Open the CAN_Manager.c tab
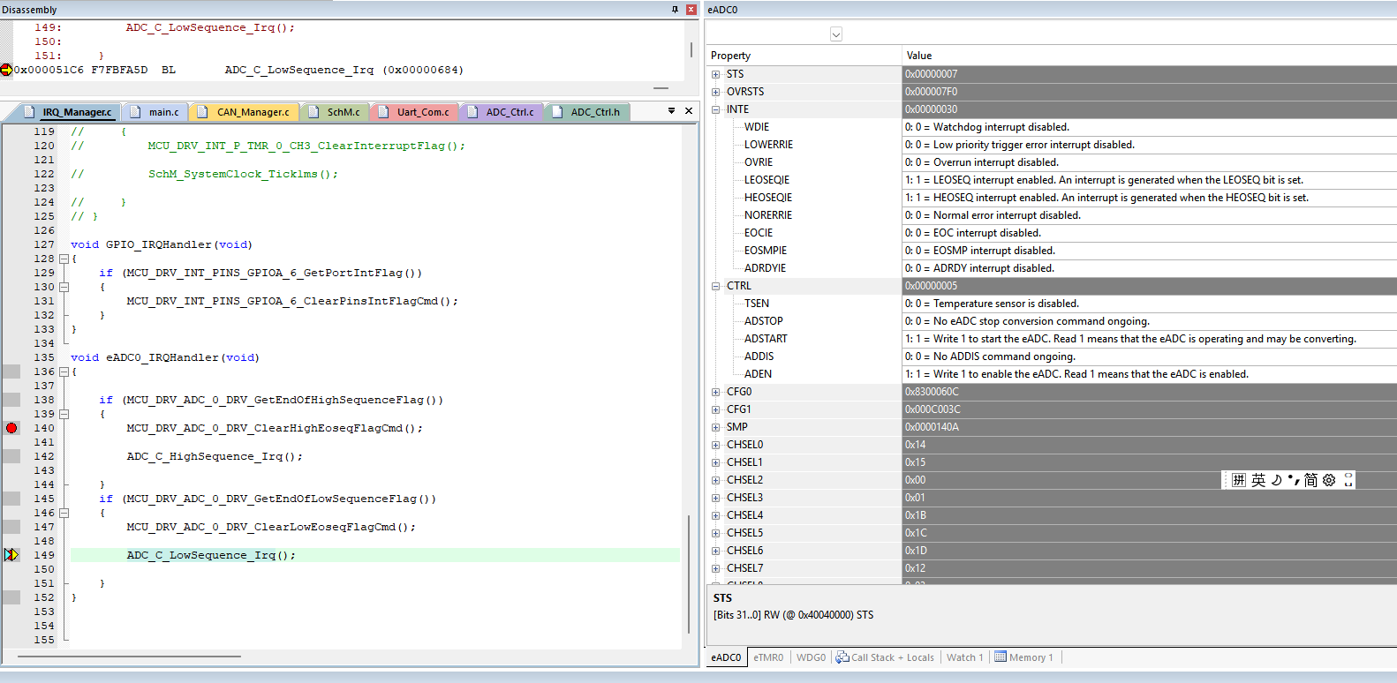 click(245, 112)
